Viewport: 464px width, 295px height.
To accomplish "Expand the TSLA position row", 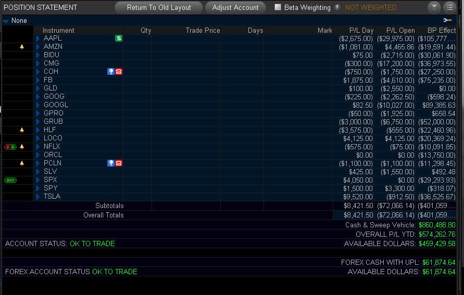I will tap(38, 197).
